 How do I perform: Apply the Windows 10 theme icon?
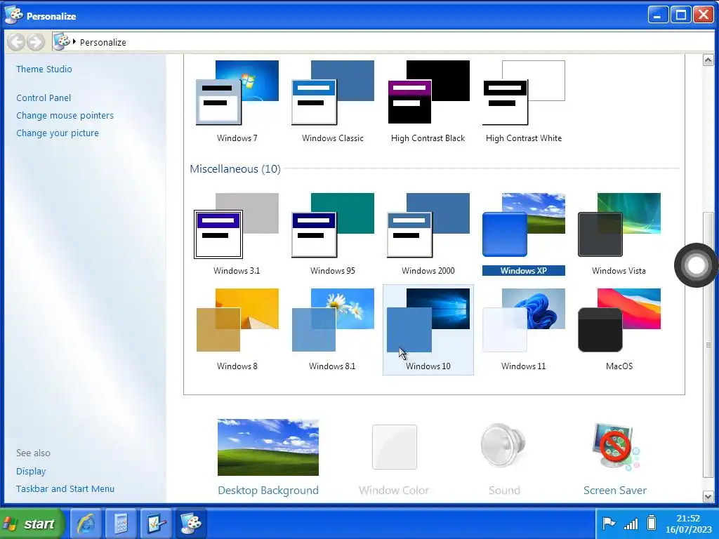(428, 320)
